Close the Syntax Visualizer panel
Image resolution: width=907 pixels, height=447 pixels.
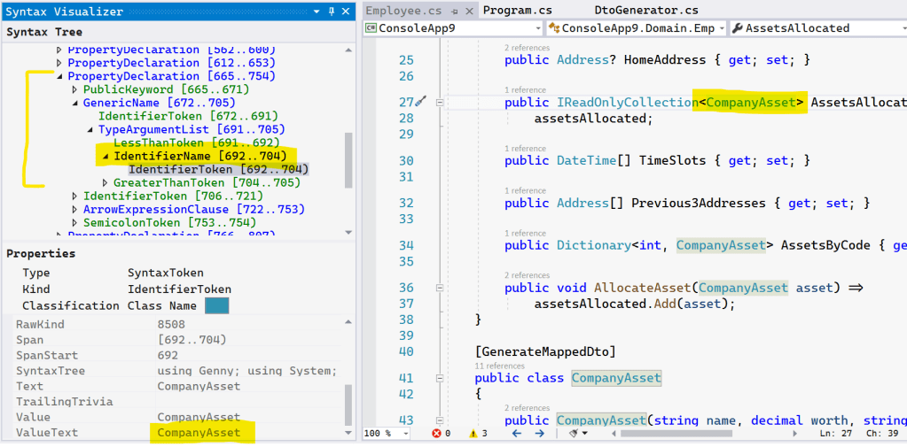[347, 12]
